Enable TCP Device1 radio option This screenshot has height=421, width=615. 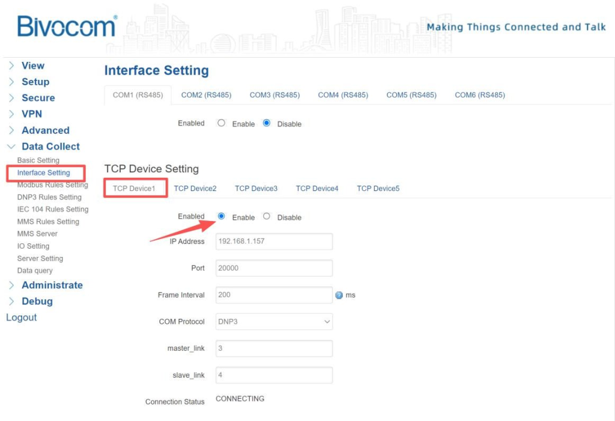coord(222,216)
